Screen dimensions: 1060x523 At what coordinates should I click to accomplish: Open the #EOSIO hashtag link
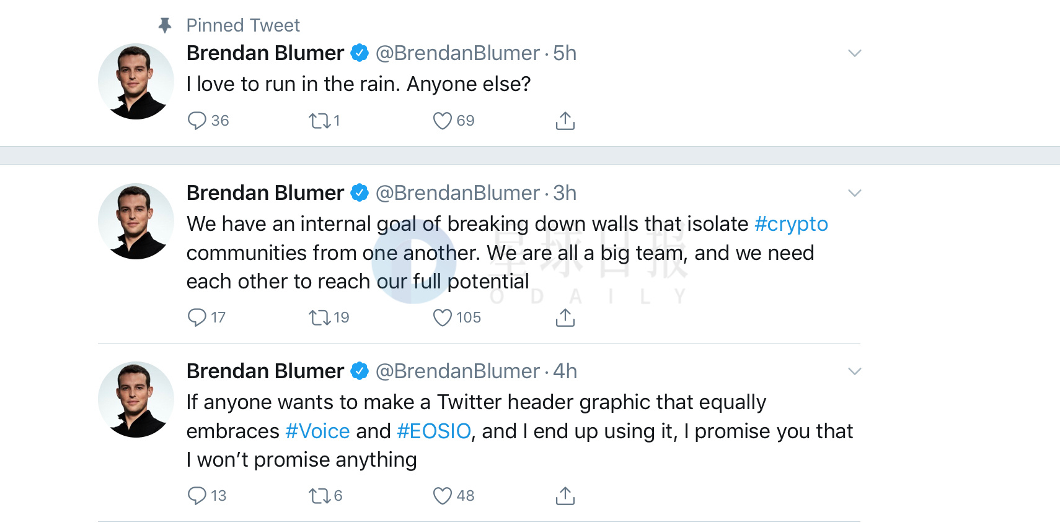point(434,431)
